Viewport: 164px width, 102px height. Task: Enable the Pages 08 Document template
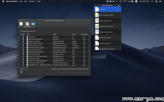23,43
